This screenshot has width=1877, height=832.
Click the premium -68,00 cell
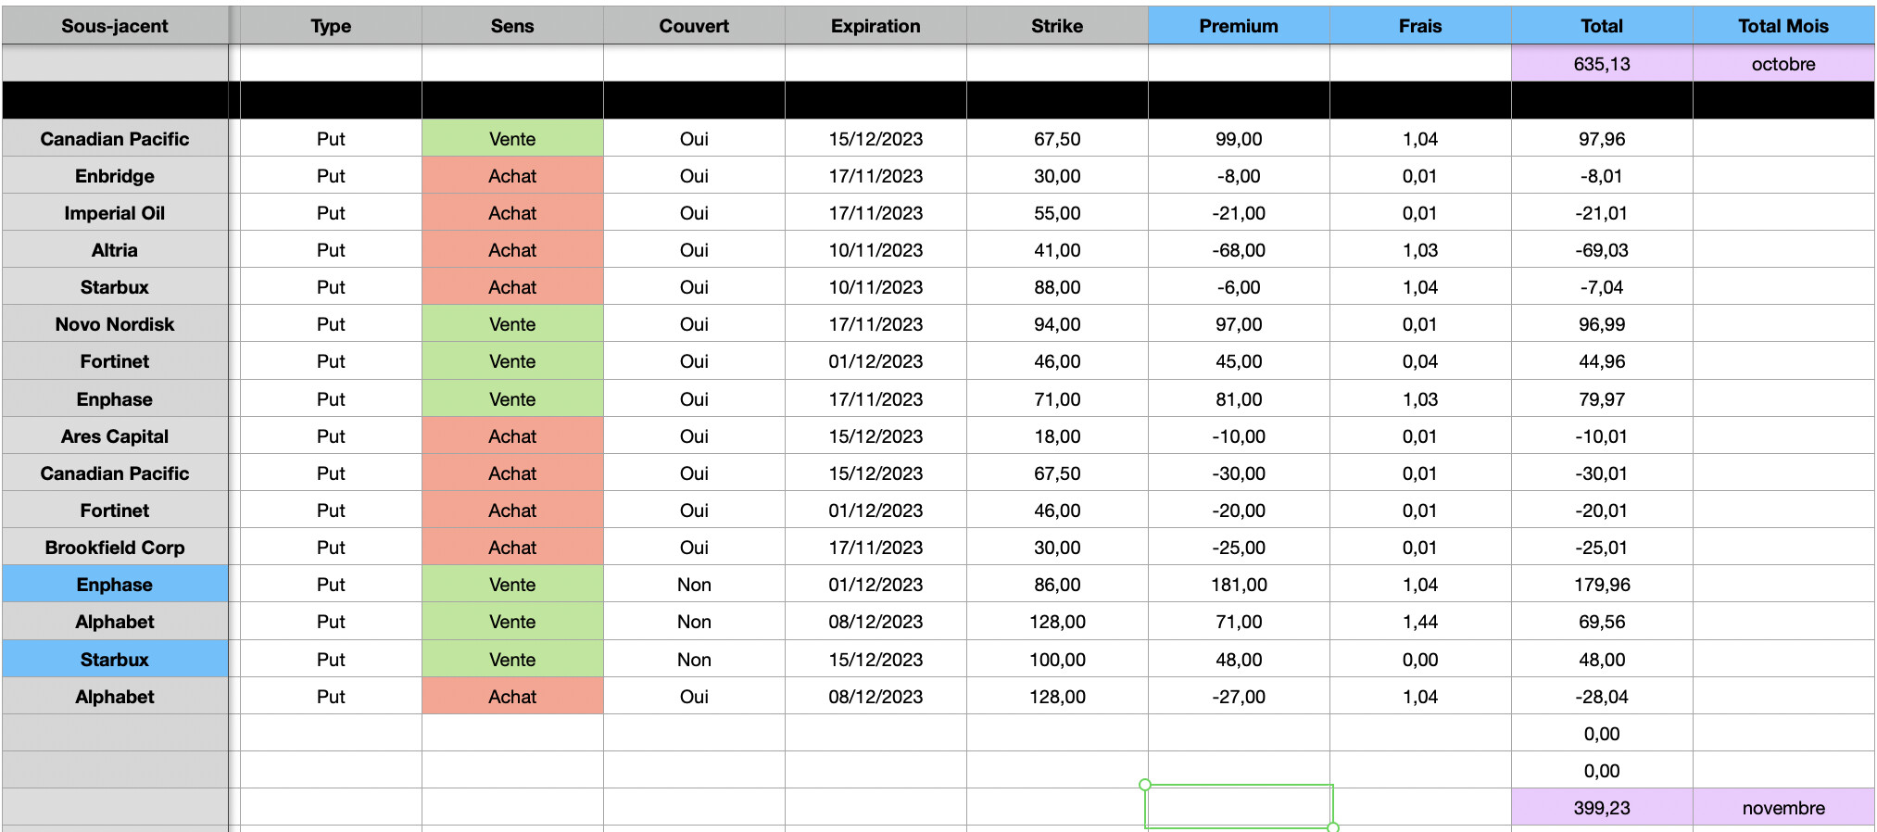pos(1239,250)
